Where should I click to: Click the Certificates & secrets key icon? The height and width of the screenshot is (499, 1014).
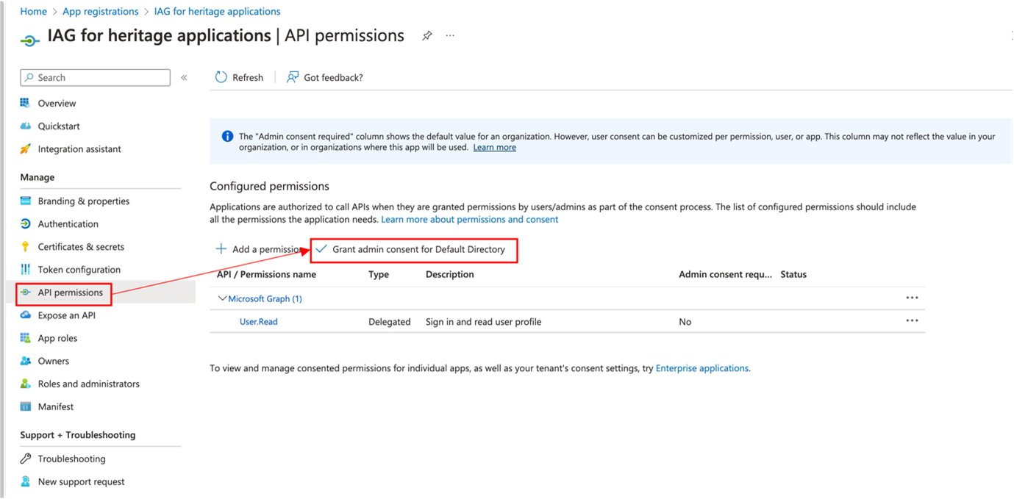point(25,246)
